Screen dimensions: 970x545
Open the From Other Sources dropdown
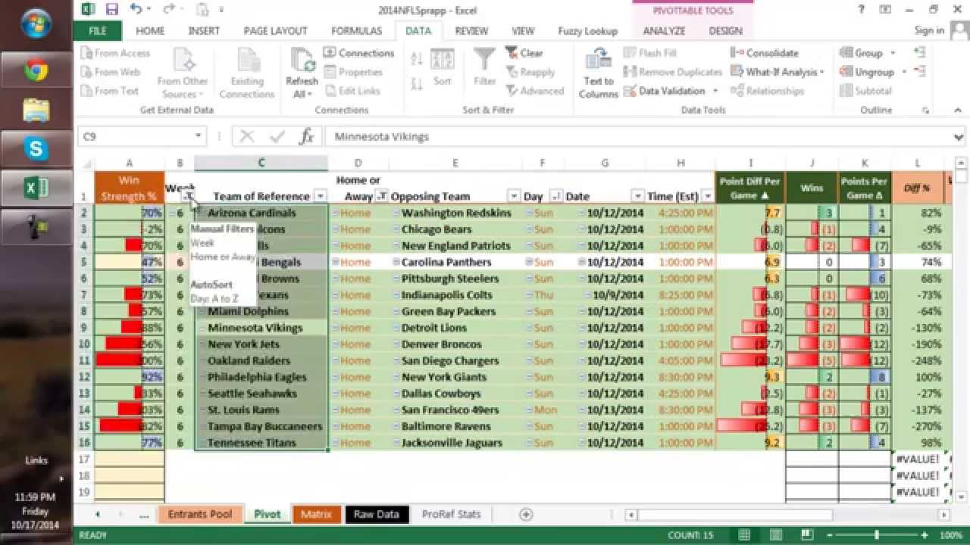click(183, 72)
